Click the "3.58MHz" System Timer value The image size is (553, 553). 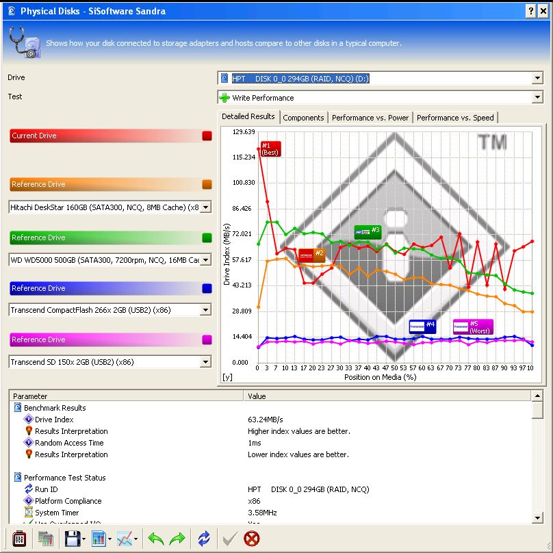262,513
